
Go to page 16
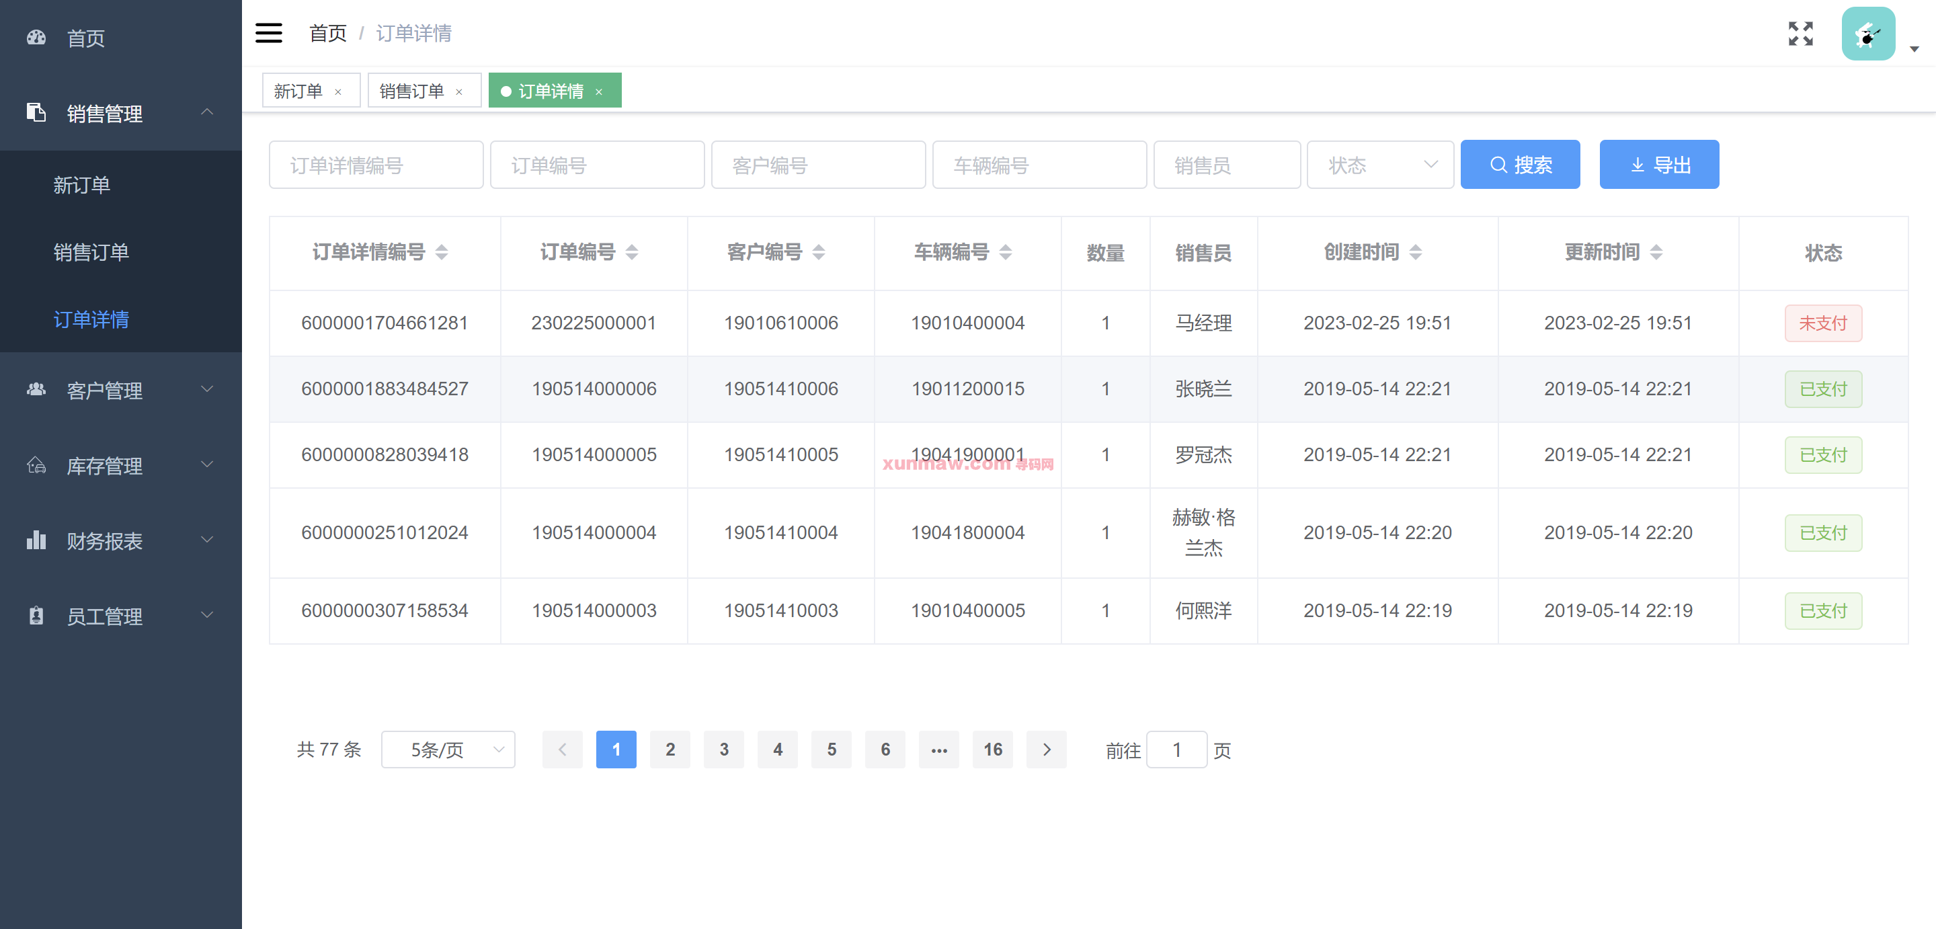pos(992,750)
